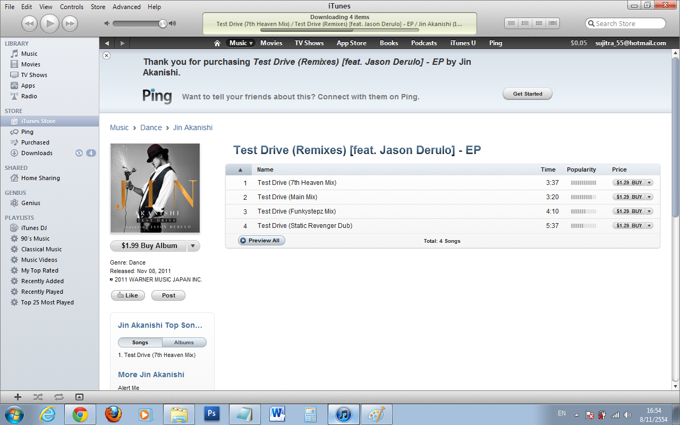This screenshot has height=425, width=680.
Task: Go to the iTunes Store home icon
Action: 217,43
